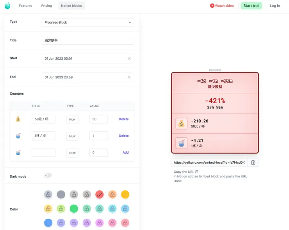
Task: Open the Type dropdown showing Progress Block
Action: pyautogui.click(x=88, y=23)
